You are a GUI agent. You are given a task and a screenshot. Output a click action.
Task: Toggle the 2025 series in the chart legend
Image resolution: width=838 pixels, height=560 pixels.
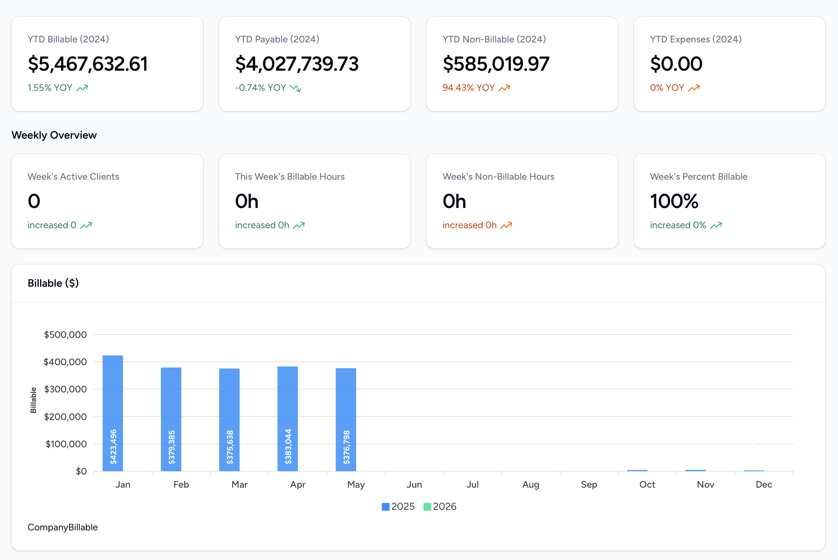(398, 506)
